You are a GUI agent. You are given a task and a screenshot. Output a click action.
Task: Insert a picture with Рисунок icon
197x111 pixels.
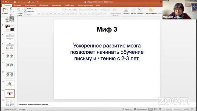tap(126, 10)
